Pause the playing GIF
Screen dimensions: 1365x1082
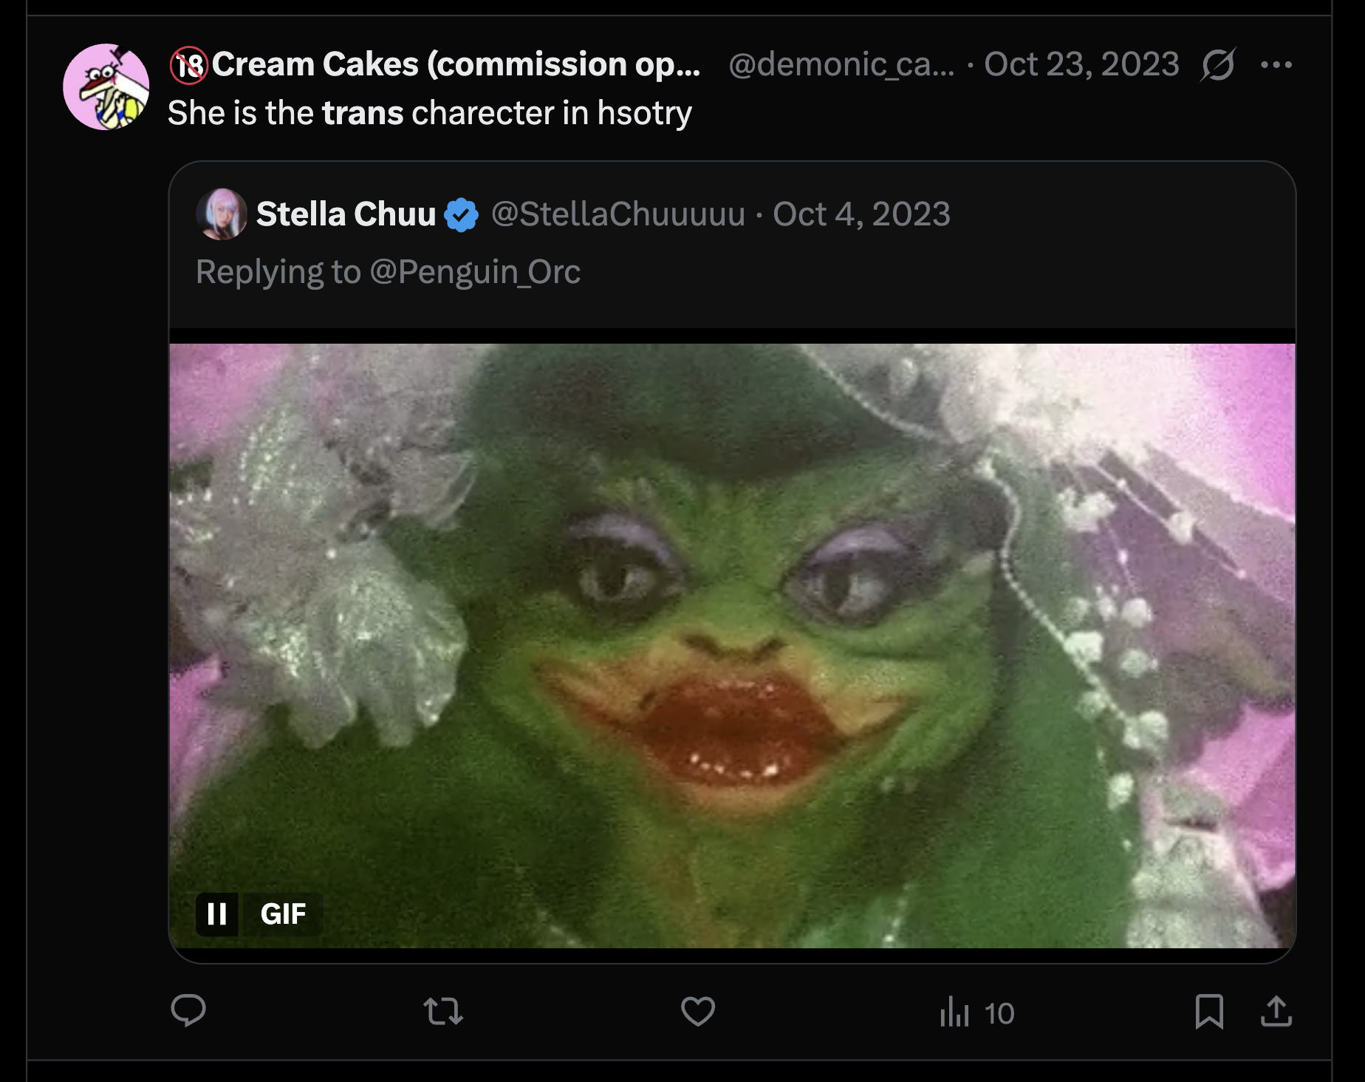[x=217, y=914]
